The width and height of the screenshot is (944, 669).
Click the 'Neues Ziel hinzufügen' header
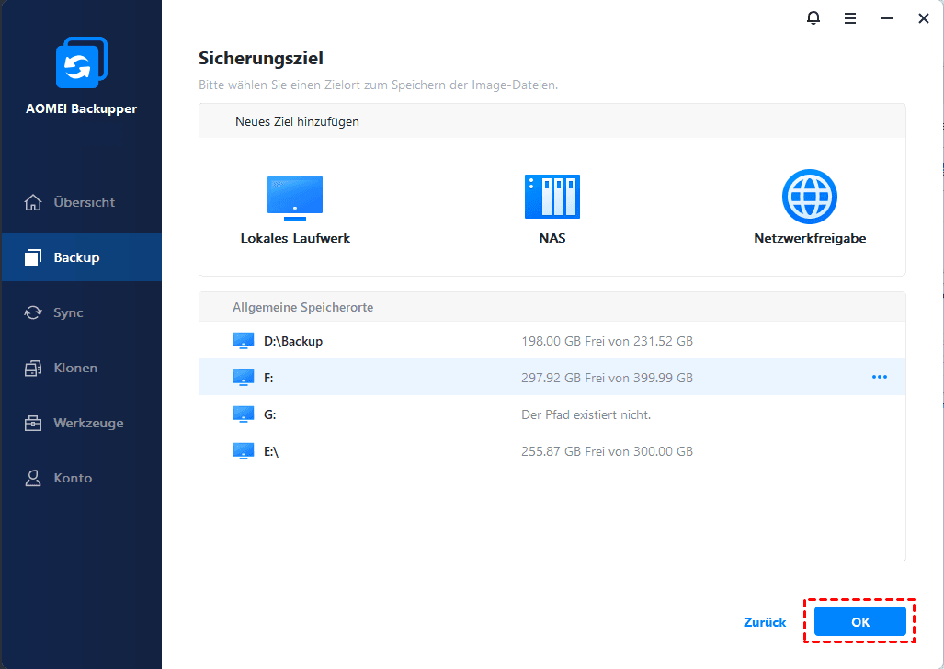coord(297,121)
